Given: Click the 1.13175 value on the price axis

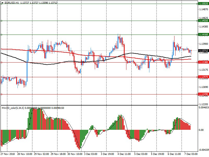Looking at the screenshot, I should point(204,70).
